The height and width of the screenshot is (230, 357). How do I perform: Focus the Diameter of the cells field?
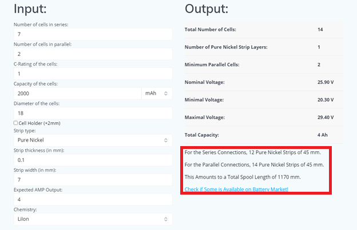pos(93,113)
